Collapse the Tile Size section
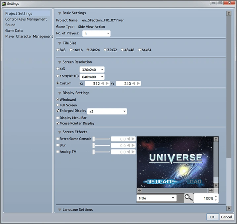 coord(60,43)
